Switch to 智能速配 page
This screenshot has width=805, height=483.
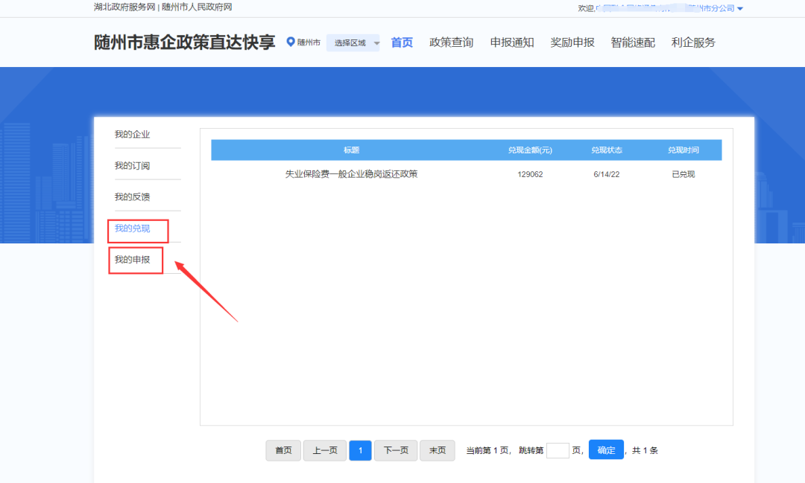point(633,42)
